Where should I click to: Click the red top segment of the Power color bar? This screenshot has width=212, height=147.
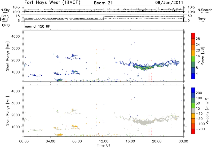(x=193, y=36)
